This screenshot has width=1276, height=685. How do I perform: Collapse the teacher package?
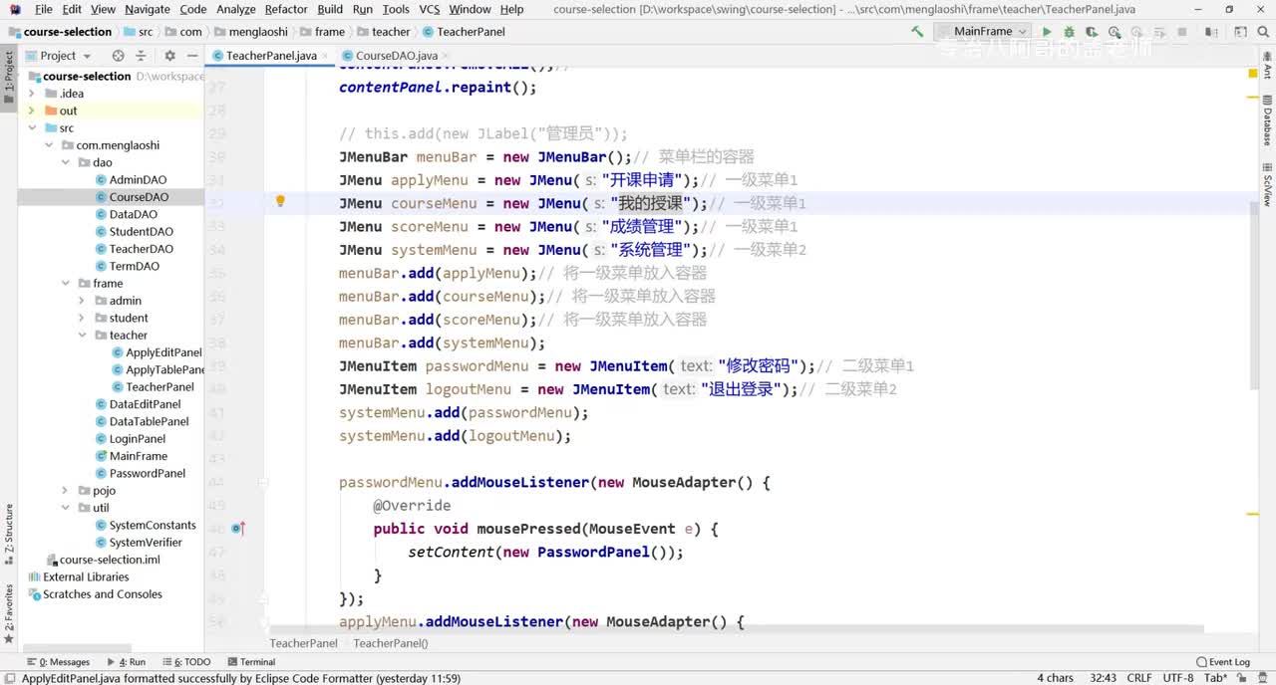pyautogui.click(x=82, y=336)
